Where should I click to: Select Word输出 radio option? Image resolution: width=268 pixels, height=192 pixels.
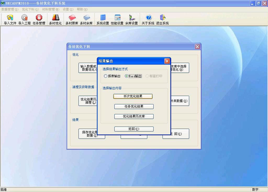133,76
